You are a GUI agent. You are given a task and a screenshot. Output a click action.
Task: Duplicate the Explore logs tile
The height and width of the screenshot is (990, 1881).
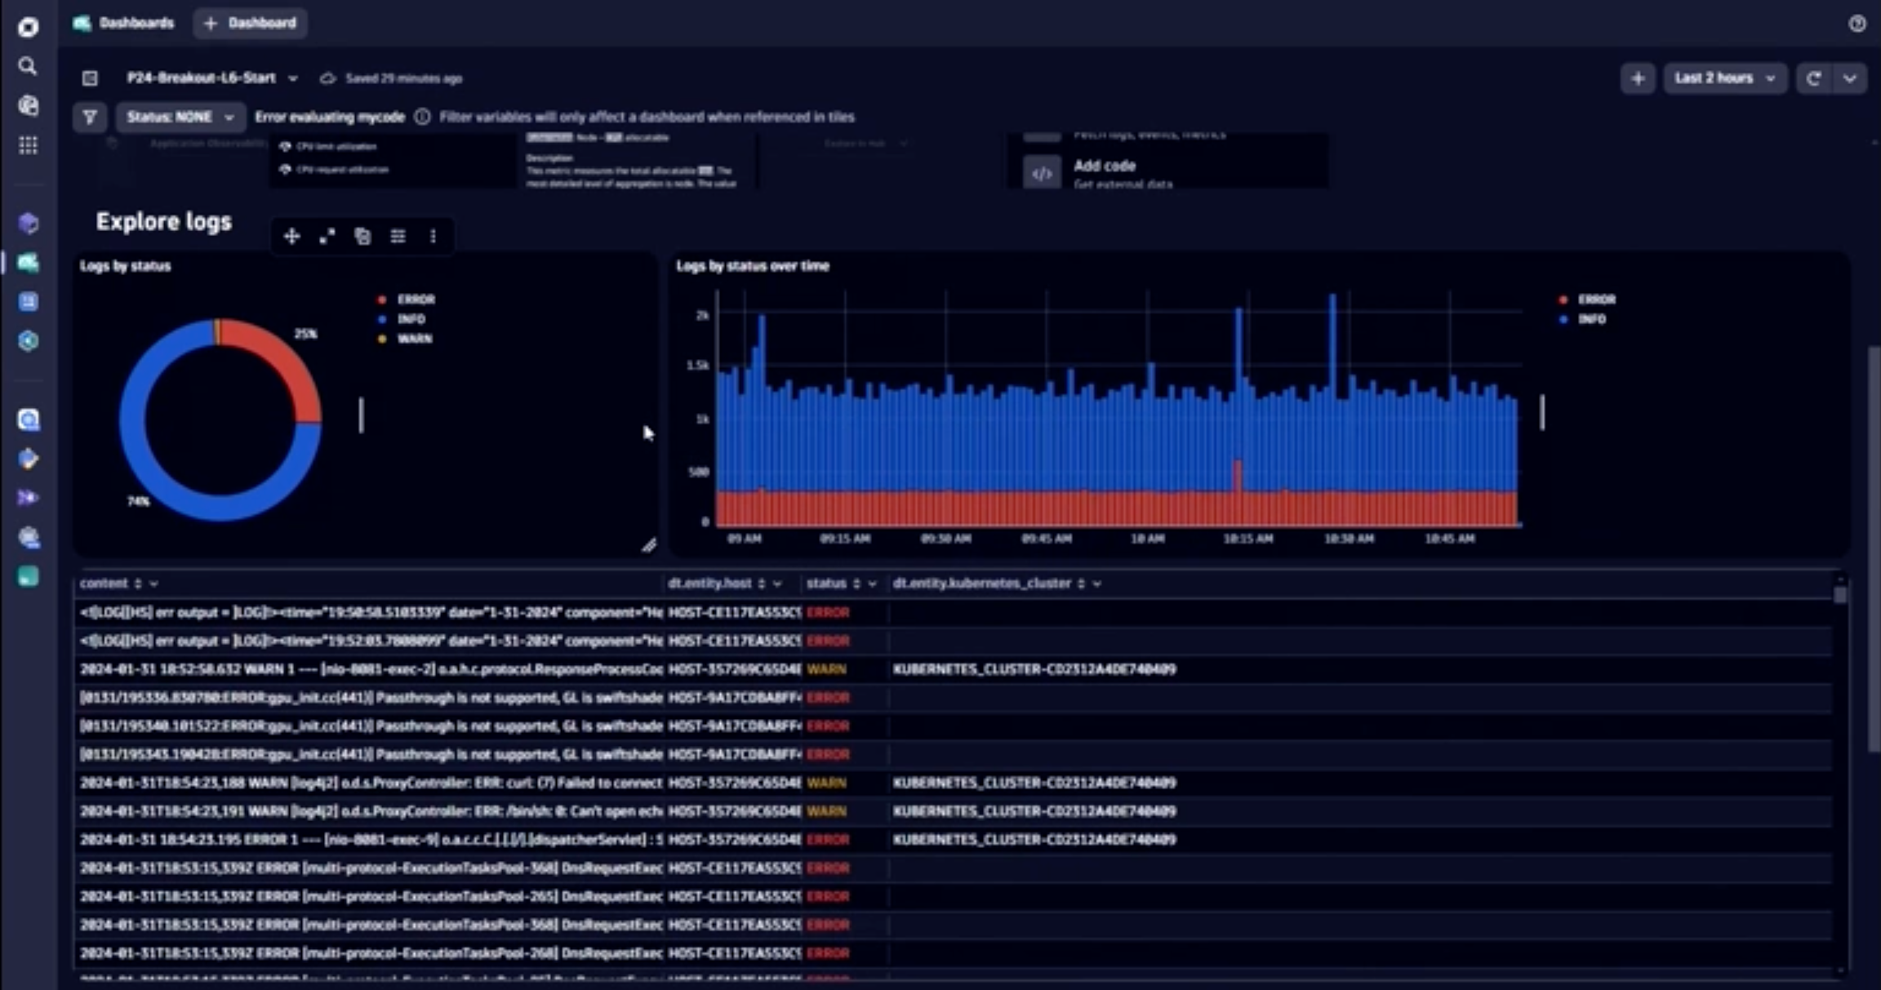click(362, 236)
